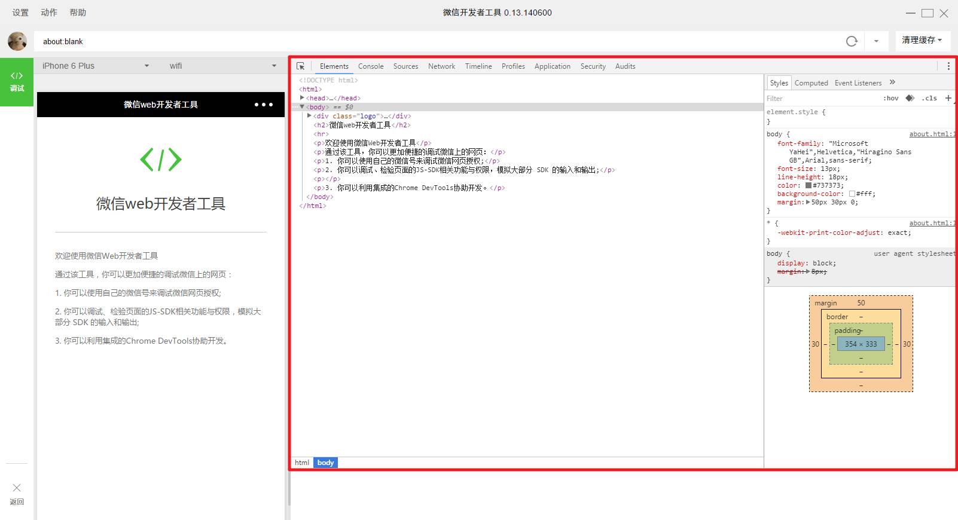The width and height of the screenshot is (958, 520).
Task: Click the 调试 debug sidebar button
Action: (x=17, y=82)
